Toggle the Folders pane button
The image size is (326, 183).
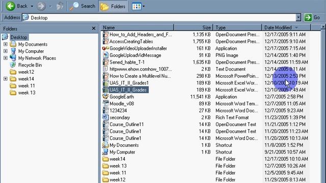tap(113, 7)
